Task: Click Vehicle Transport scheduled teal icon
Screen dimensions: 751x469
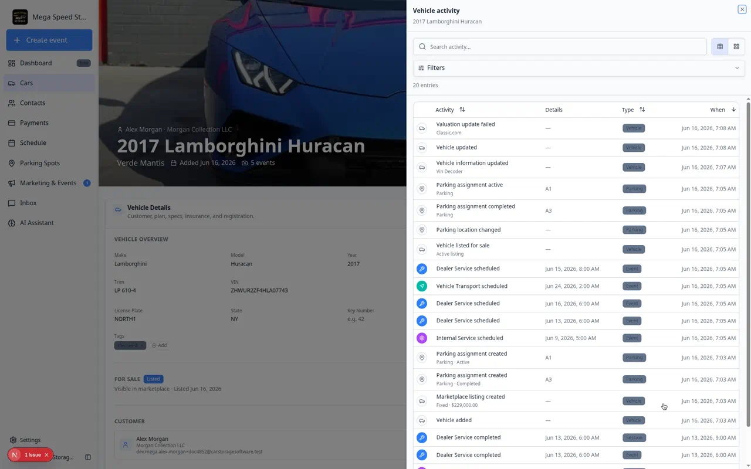Action: 421,286
